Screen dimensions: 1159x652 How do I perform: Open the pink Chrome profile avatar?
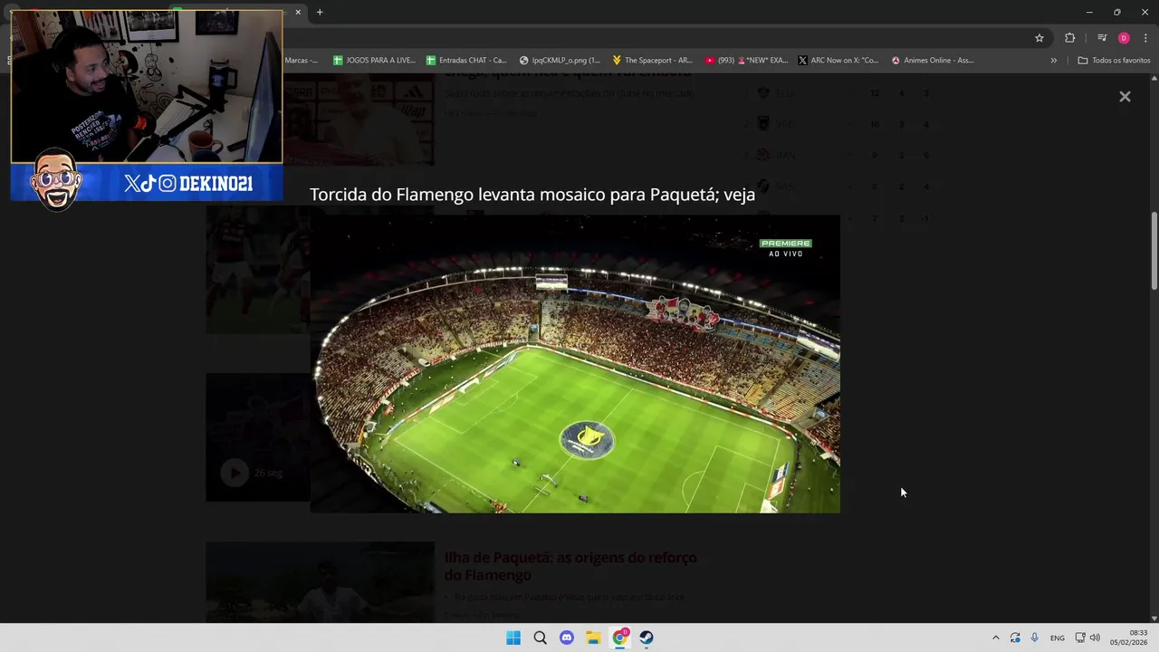[x=1124, y=38]
